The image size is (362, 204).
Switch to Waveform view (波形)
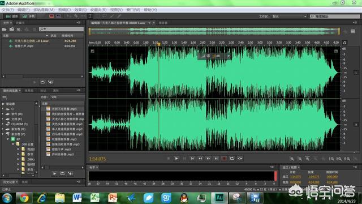pyautogui.click(x=12, y=16)
